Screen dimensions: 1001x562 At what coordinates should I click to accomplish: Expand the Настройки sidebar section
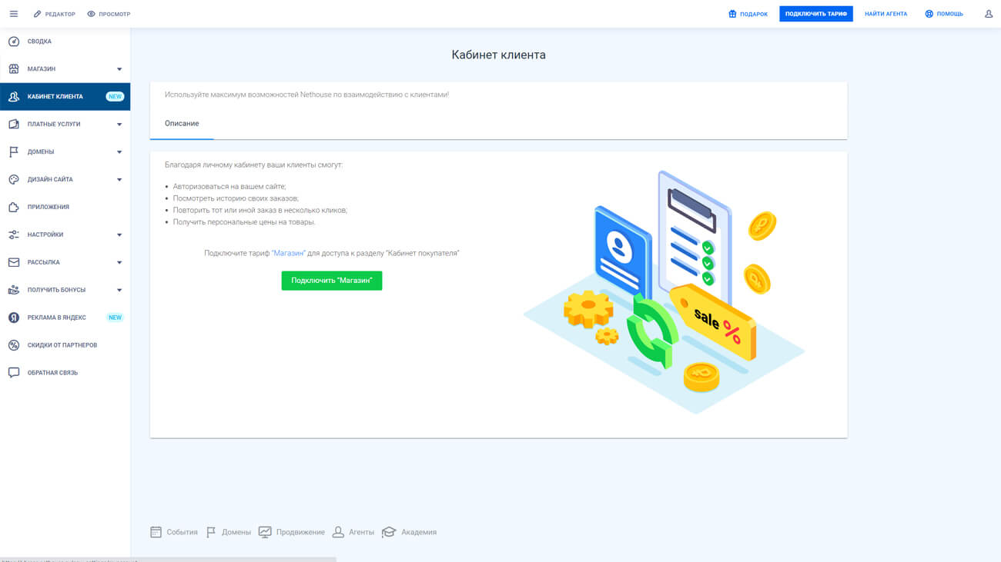tap(119, 235)
